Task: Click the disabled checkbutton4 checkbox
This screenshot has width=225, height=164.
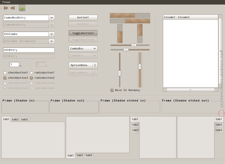Action: click(5, 88)
